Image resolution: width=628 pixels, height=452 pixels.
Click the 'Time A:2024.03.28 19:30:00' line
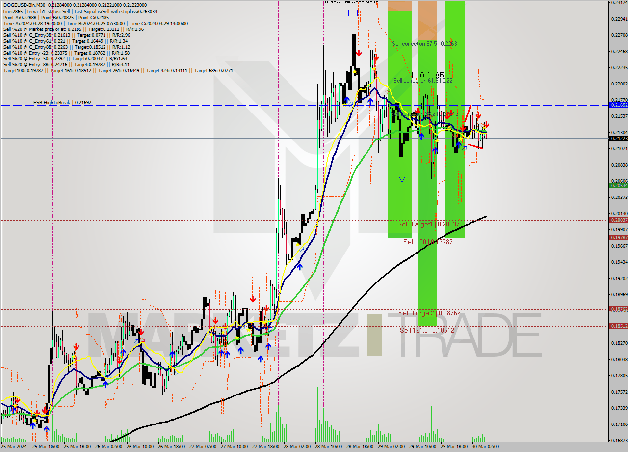coord(95,23)
